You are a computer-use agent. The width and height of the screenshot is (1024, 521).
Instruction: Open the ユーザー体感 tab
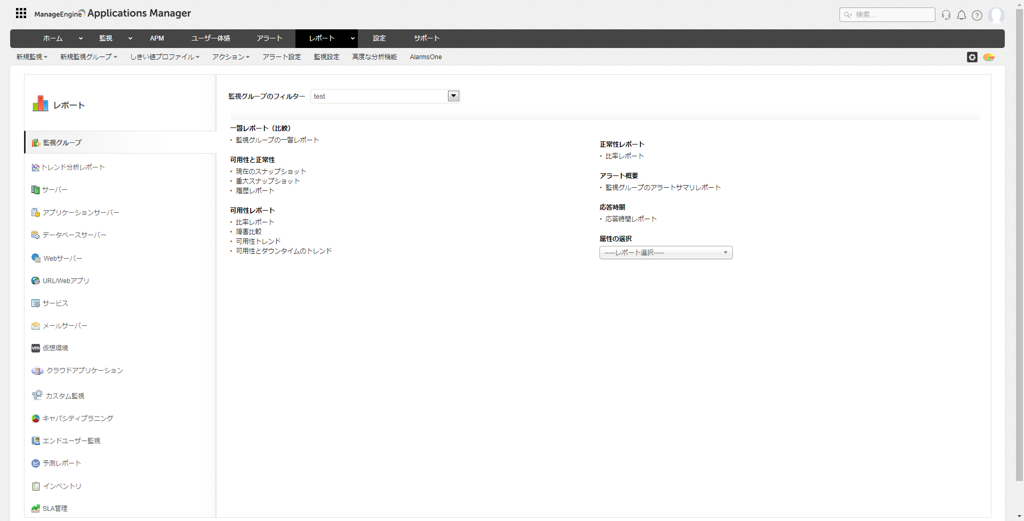[x=211, y=38]
